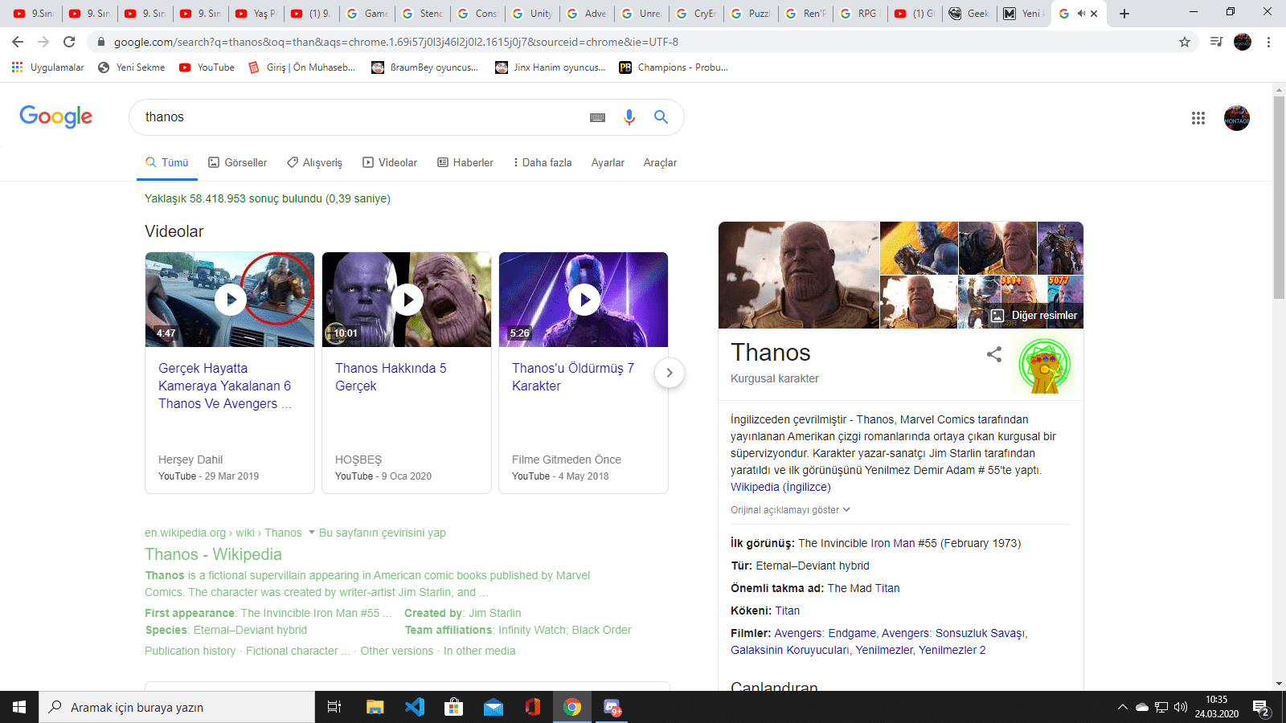The image size is (1286, 723).
Task: Open Galaksinin Koruyucuları link
Action: coord(789,650)
